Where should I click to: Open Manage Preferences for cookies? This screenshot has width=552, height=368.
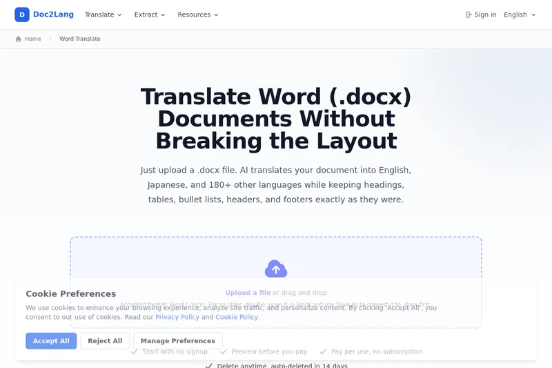(178, 341)
